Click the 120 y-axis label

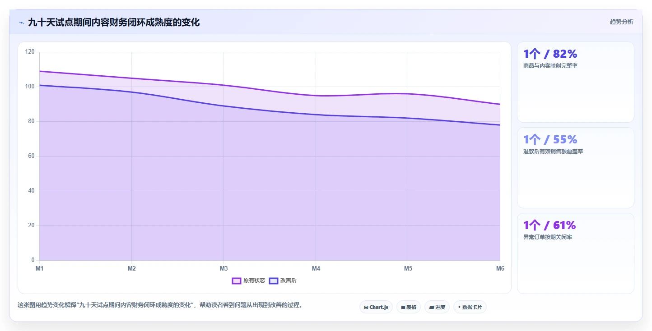click(x=30, y=52)
